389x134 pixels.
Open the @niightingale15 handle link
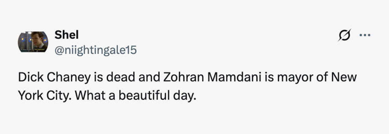click(x=95, y=50)
